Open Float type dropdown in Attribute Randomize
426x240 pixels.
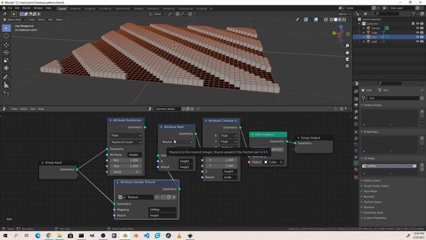click(126, 135)
